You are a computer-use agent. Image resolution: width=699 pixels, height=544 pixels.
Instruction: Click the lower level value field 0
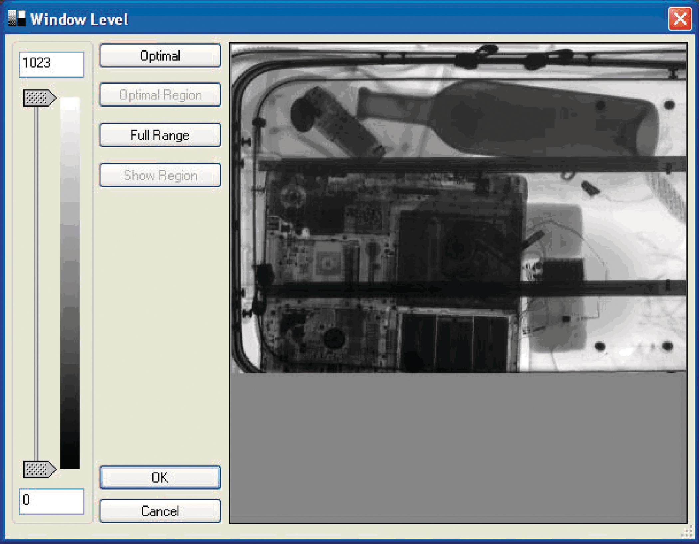(x=51, y=501)
